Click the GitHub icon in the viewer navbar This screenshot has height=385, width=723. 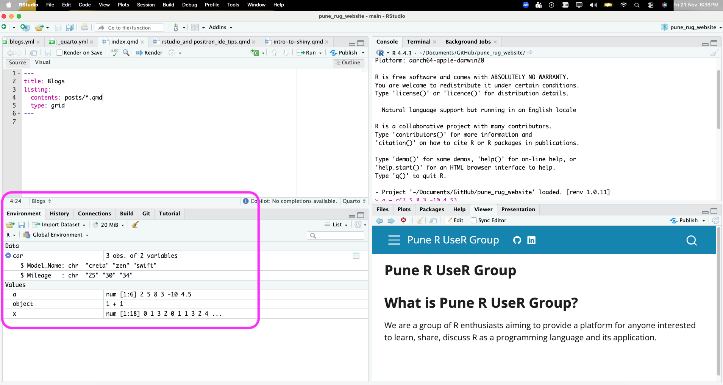click(517, 240)
